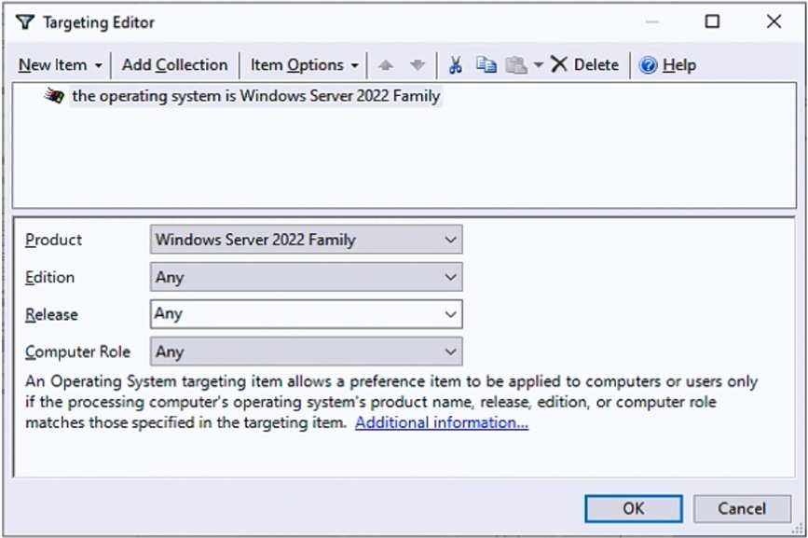Click the operating system targeting item icon
The image size is (808, 538).
(x=54, y=96)
